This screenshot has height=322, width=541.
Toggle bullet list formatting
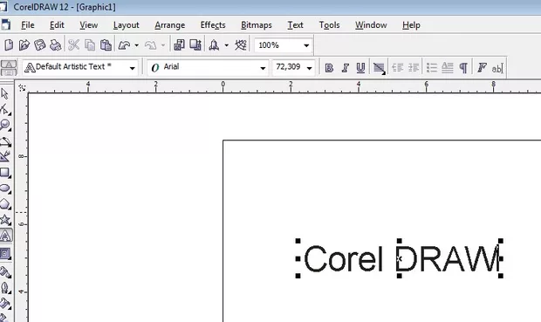tap(432, 68)
